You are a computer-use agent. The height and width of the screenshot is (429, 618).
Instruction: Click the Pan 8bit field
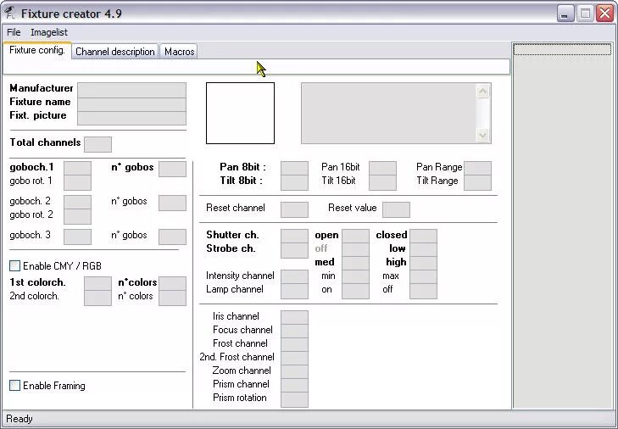294,169
